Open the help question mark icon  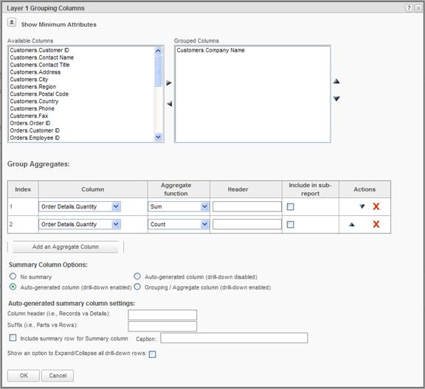[409, 8]
